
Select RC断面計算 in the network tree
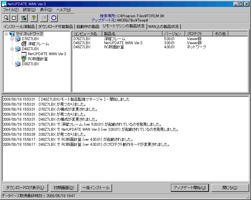coord(38,59)
